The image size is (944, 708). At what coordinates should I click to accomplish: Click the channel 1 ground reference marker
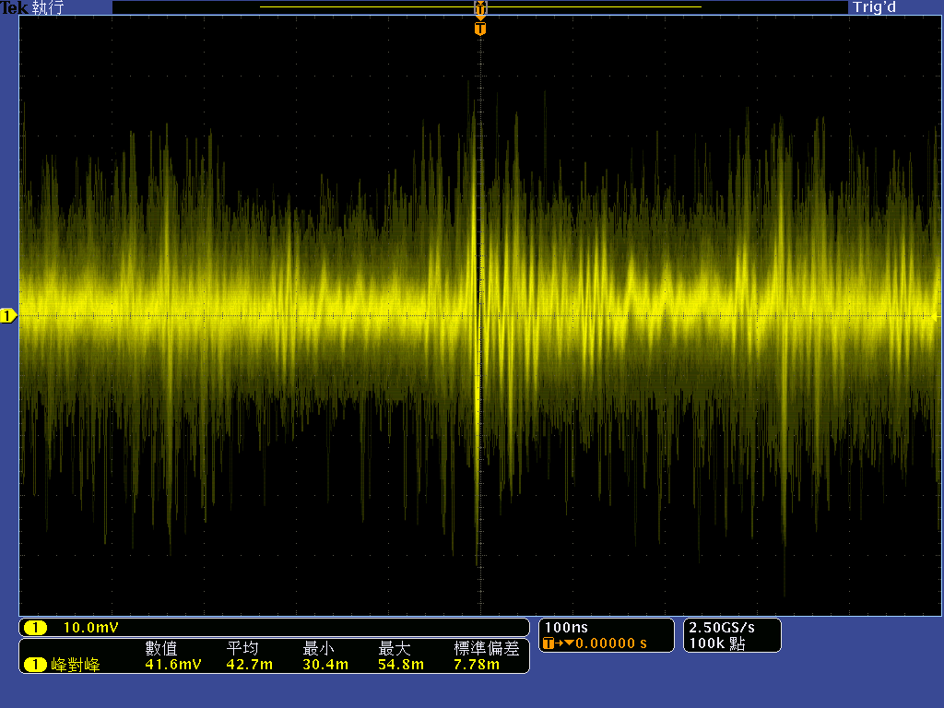point(8,316)
